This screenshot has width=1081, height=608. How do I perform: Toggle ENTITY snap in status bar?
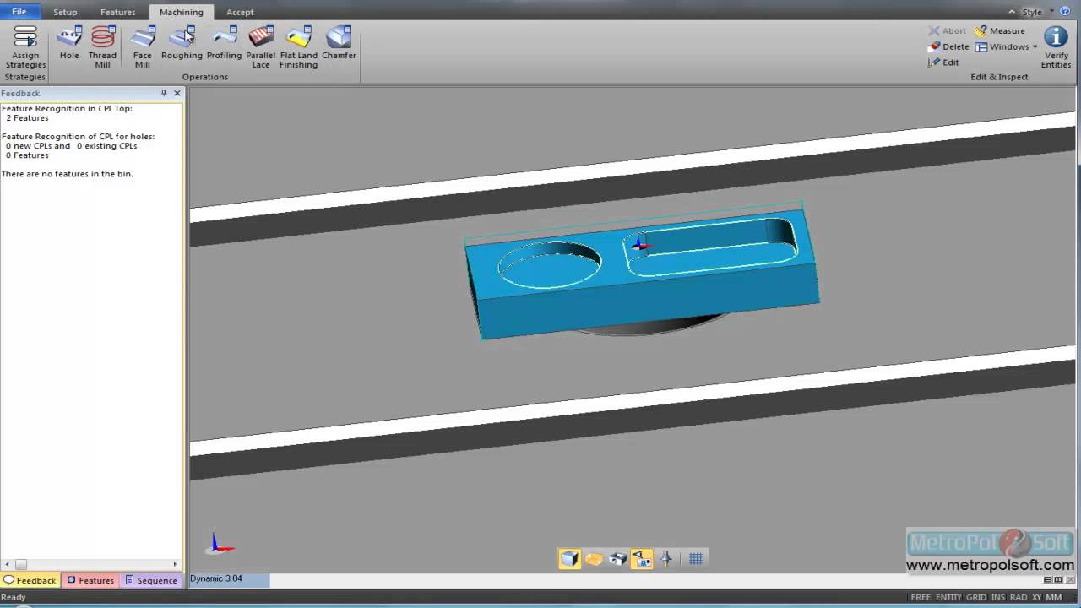pos(948,597)
